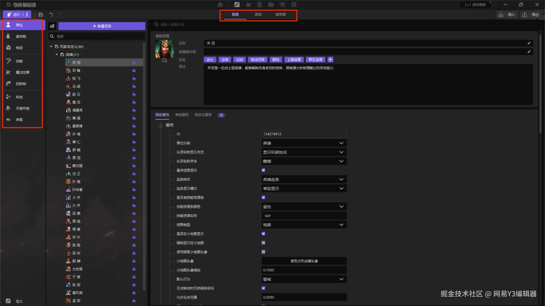Uncheck the 悬浮信息显示 checkbox
The height and width of the screenshot is (306, 545).
tap(263, 170)
